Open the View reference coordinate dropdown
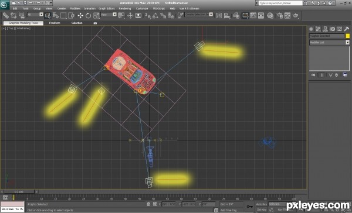 [x=109, y=15]
